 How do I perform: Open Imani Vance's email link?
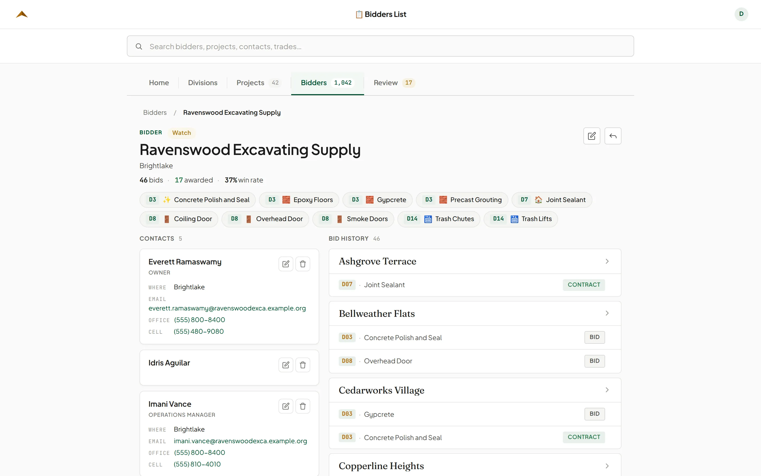[x=240, y=441]
